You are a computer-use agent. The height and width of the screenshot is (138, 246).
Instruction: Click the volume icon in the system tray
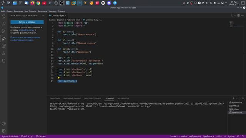pos(207,3)
